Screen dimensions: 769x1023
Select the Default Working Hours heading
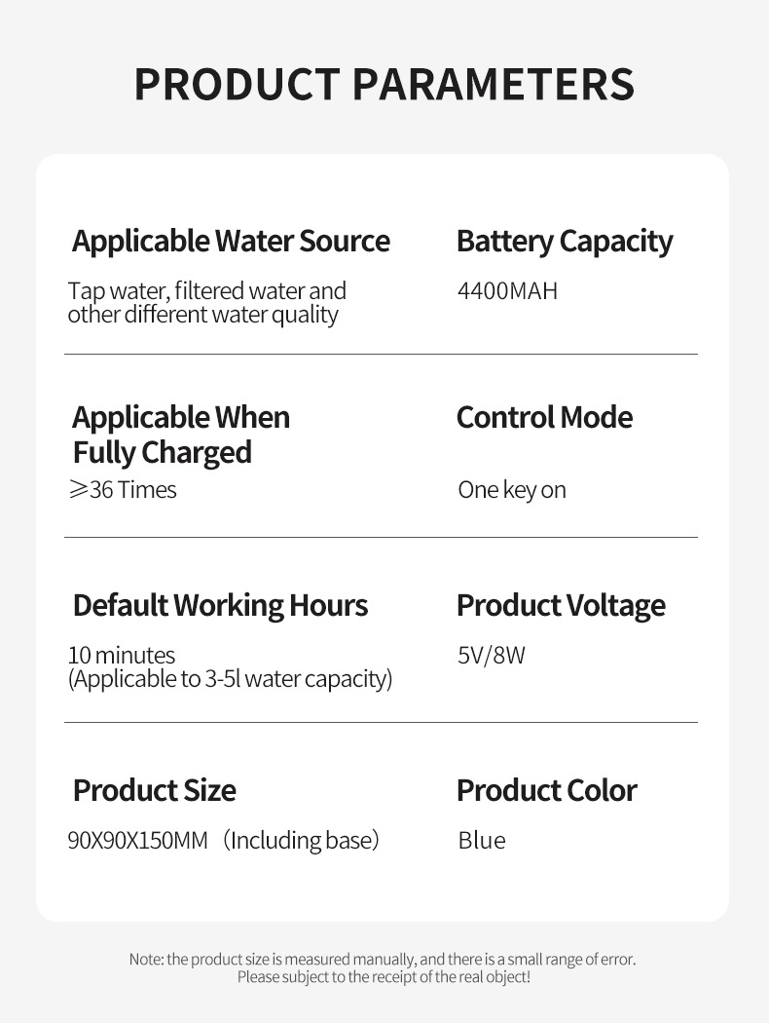tap(220, 605)
